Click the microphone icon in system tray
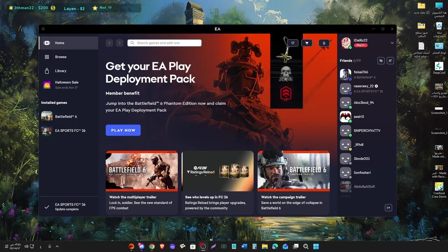 [50, 246]
